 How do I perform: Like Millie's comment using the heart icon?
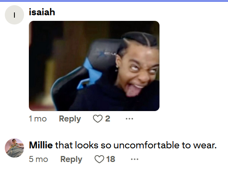(x=99, y=159)
